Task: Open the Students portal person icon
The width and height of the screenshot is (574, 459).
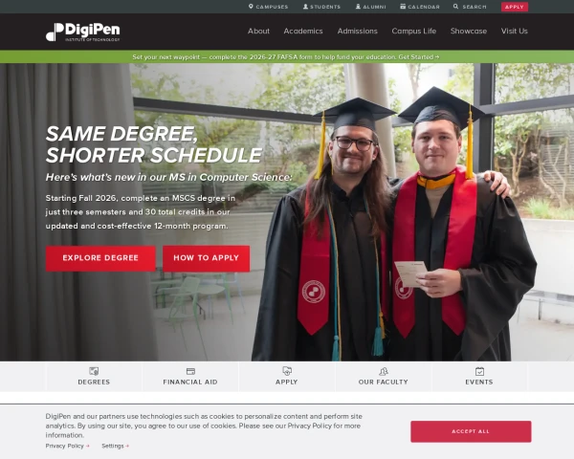Action: pyautogui.click(x=305, y=7)
